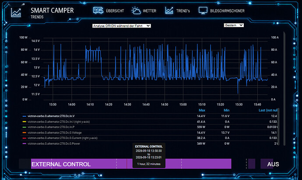Click the 559 W max value
Image resolution: width=302 pixels, height=180 pixels.
201,127
